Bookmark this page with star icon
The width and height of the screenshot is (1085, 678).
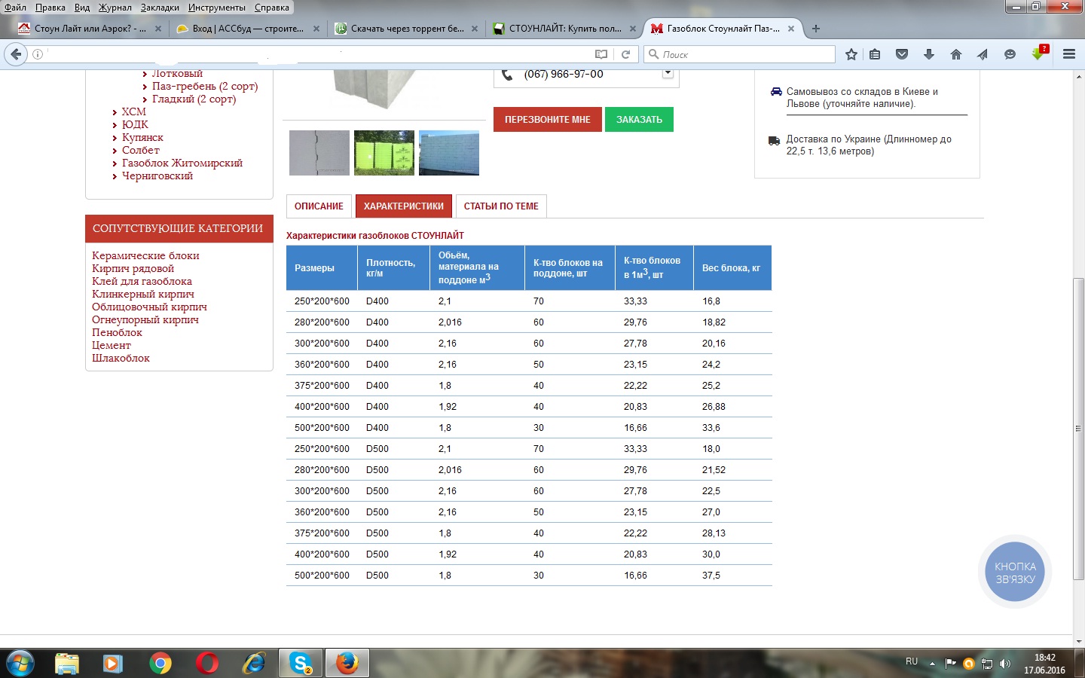851,54
